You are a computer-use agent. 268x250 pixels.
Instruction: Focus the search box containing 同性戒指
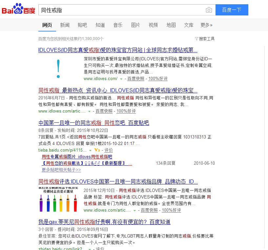[127, 10]
